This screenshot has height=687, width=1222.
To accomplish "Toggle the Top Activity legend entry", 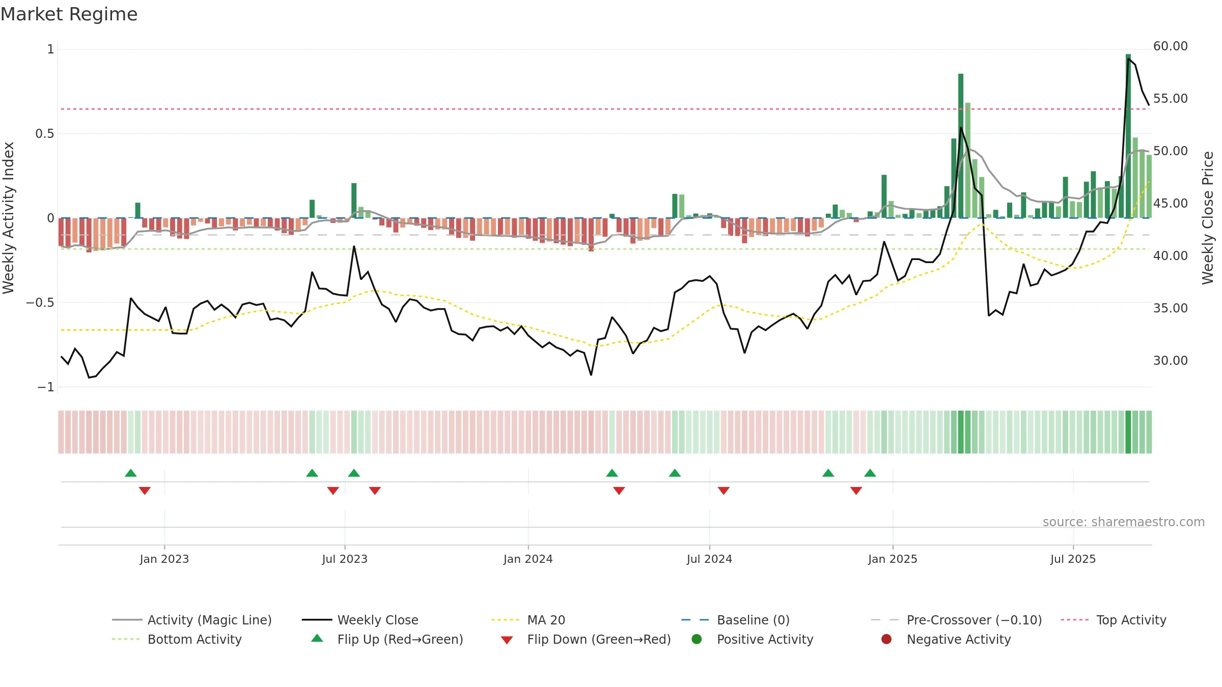I will pyautogui.click(x=1114, y=620).
